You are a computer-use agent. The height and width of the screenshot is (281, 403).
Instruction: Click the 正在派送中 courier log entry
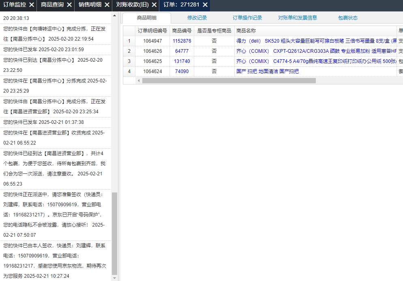(x=56, y=215)
